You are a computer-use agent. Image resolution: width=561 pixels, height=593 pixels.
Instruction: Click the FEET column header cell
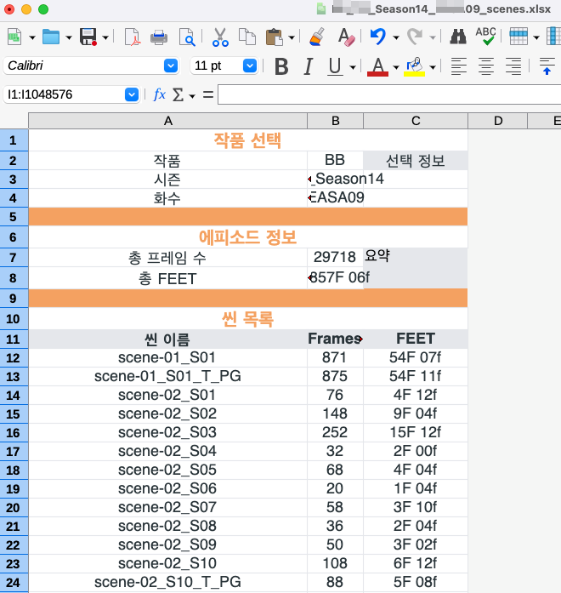click(x=416, y=339)
